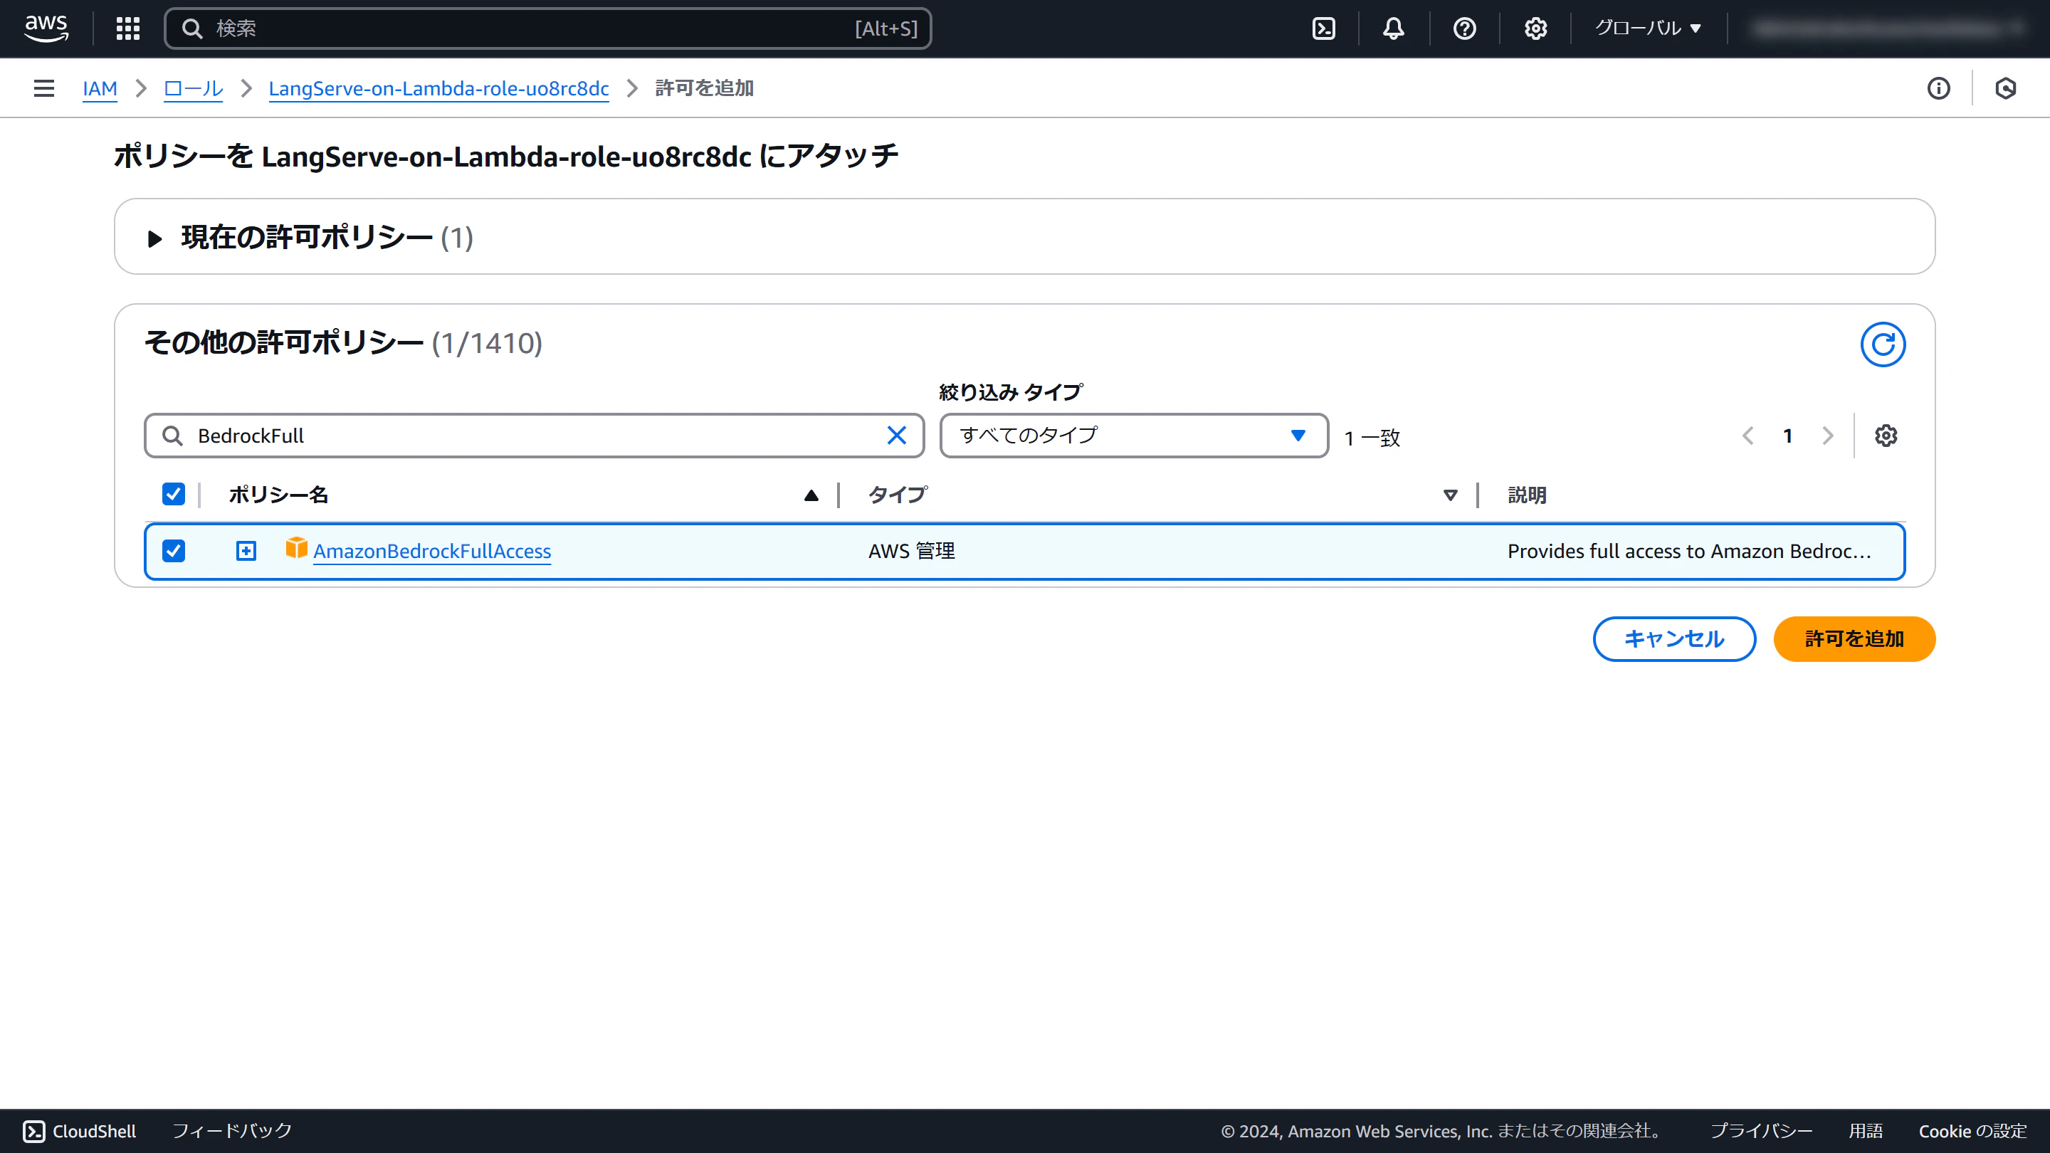
Task: Go to ロール breadcrumb link
Action: 194,88
